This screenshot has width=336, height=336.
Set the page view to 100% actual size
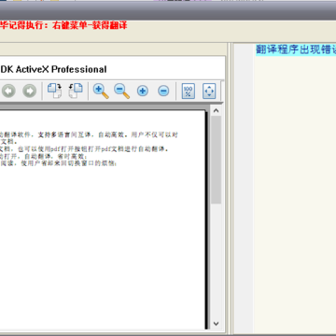[x=189, y=91]
